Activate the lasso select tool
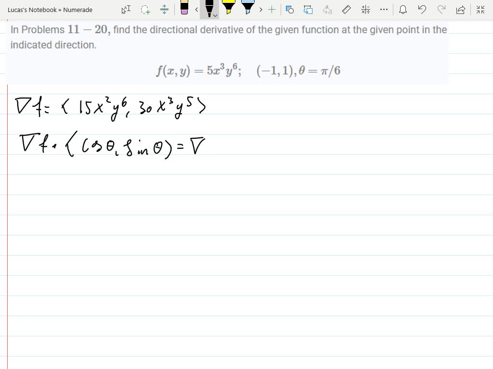The width and height of the screenshot is (493, 369). click(x=145, y=9)
